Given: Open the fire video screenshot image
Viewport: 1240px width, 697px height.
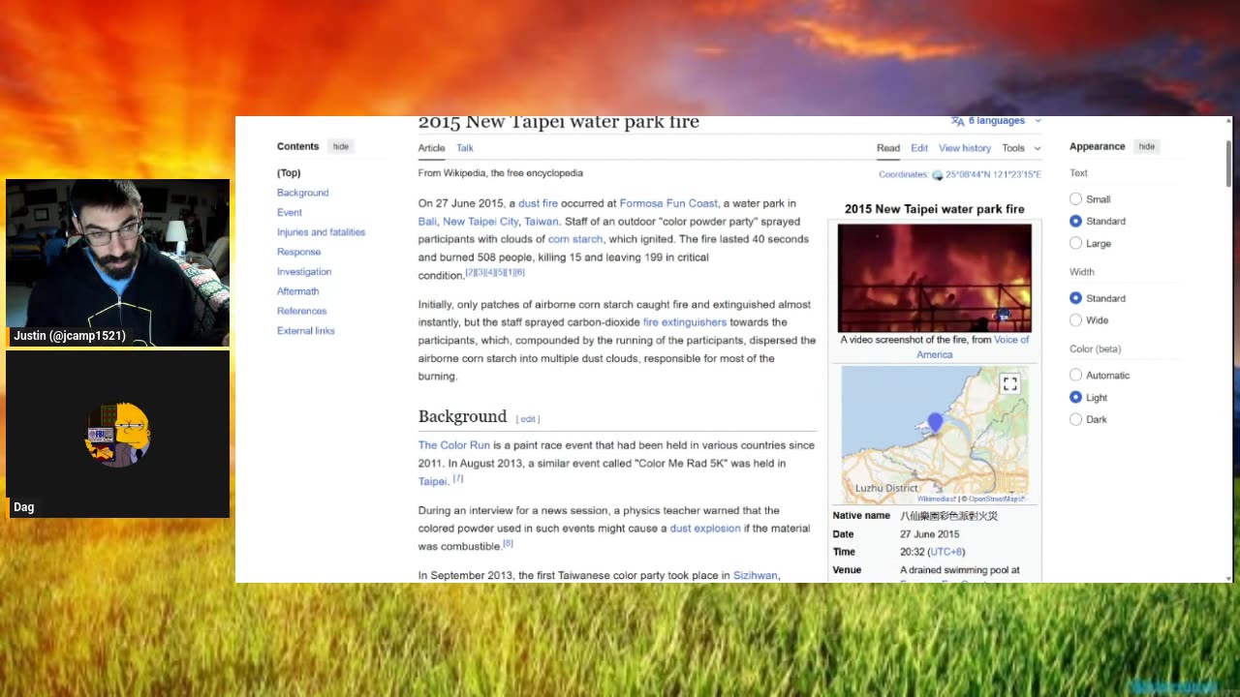Looking at the screenshot, I should (x=935, y=279).
